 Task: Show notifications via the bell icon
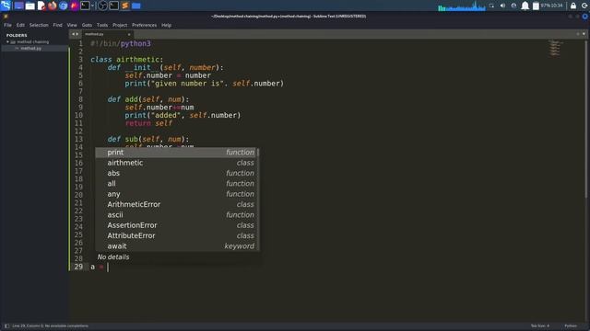tap(525, 6)
